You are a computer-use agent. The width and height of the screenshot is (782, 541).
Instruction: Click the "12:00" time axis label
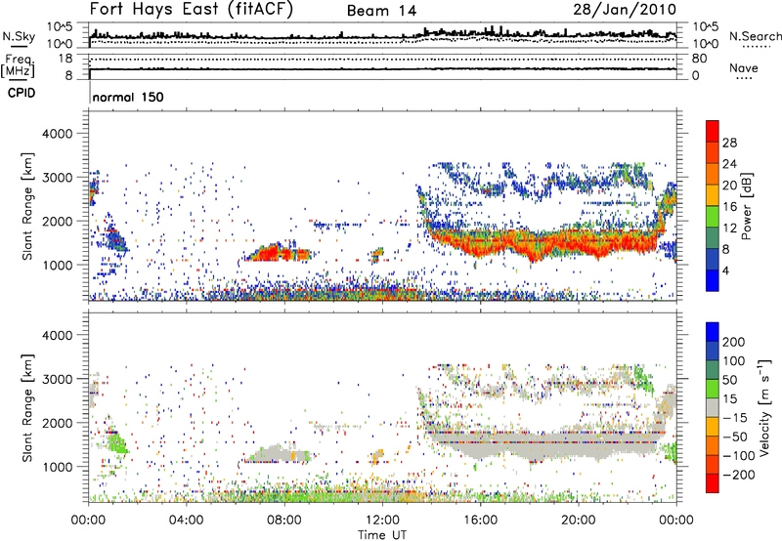(x=382, y=520)
